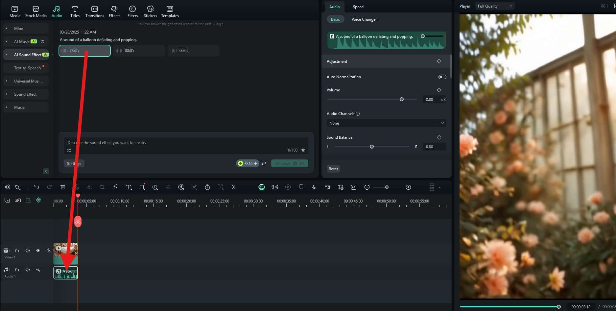Delete the selected clip
The width and height of the screenshot is (616, 311).
[63, 187]
